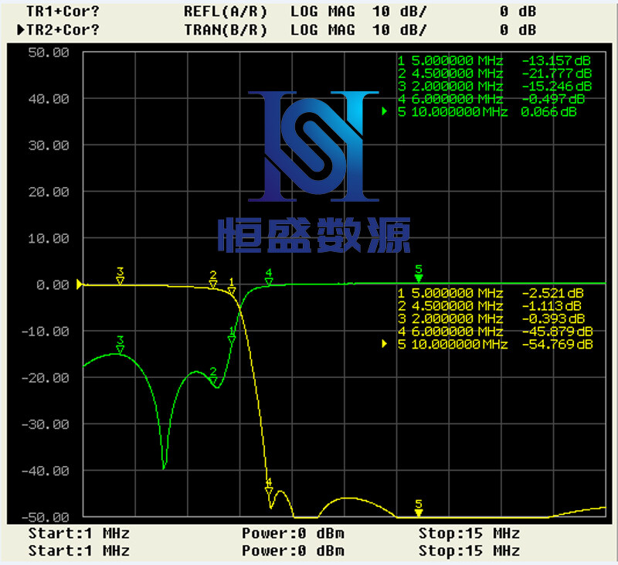Click the yellow arrow beside the TR2 marker list
The height and width of the screenshot is (565, 618).
[385, 345]
